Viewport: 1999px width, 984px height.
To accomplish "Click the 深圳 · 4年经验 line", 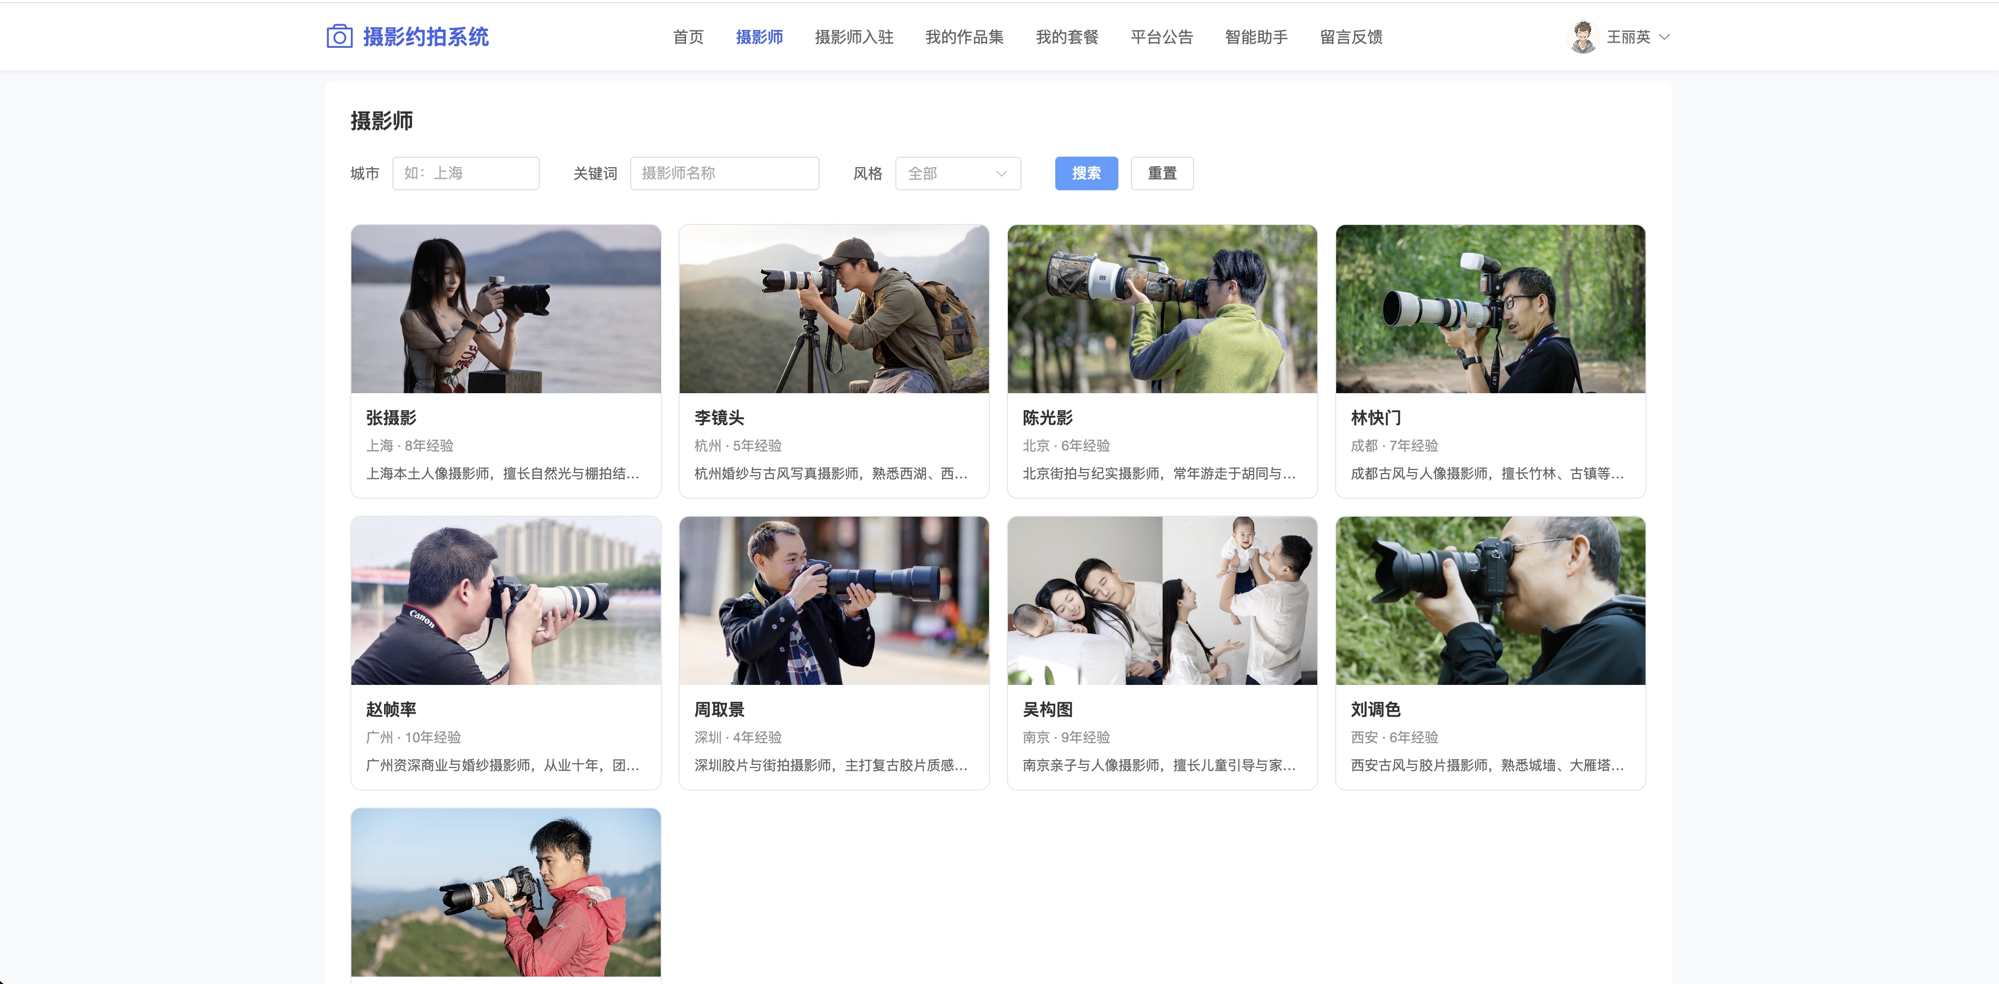I will pos(738,737).
